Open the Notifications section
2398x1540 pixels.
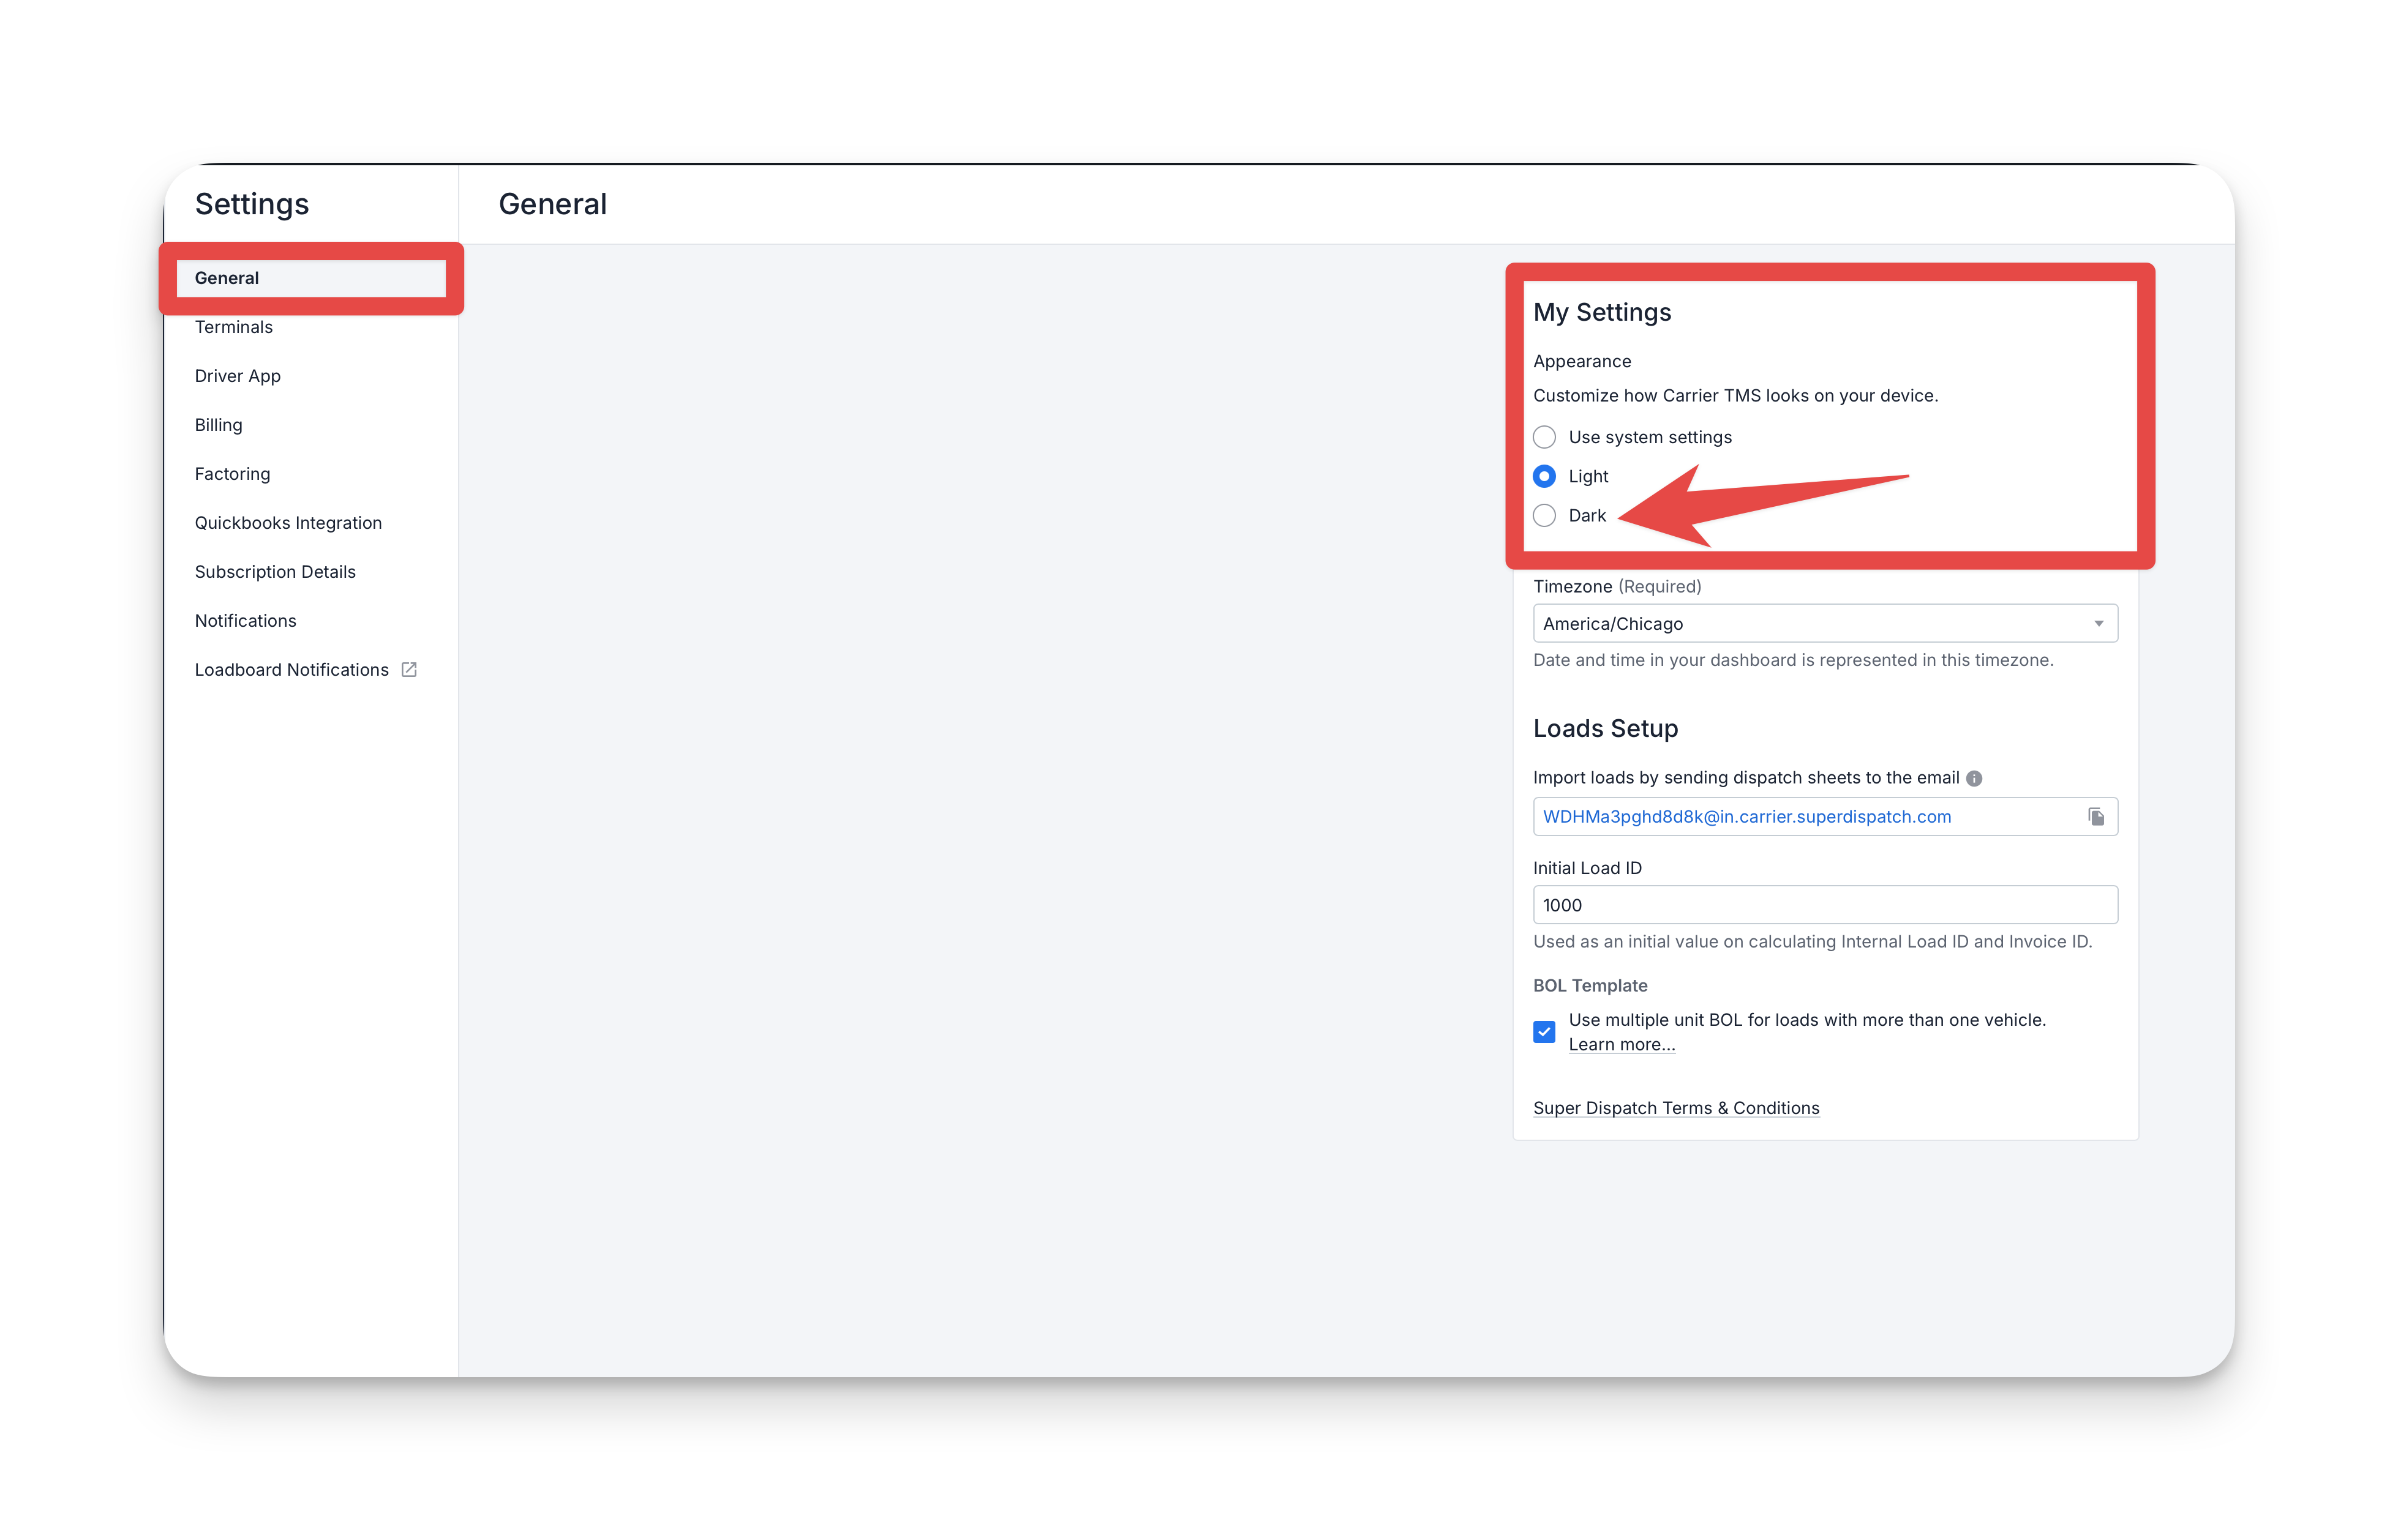245,621
